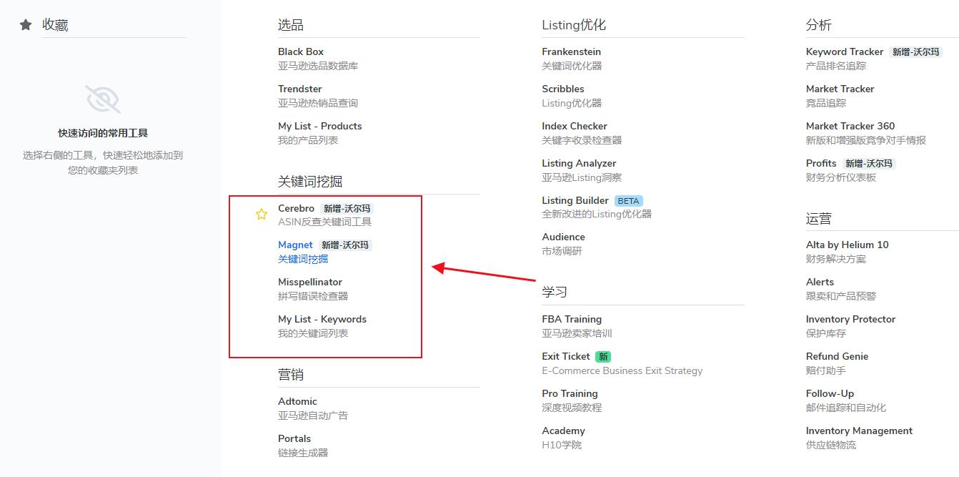Screen dimensions: 959x477
Task: Click the Index Checker tool
Action: 575,127
